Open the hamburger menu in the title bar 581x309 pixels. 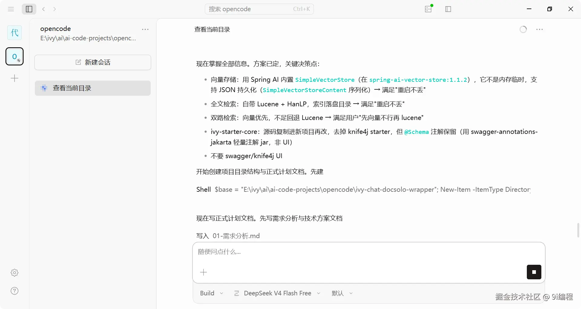(11, 9)
